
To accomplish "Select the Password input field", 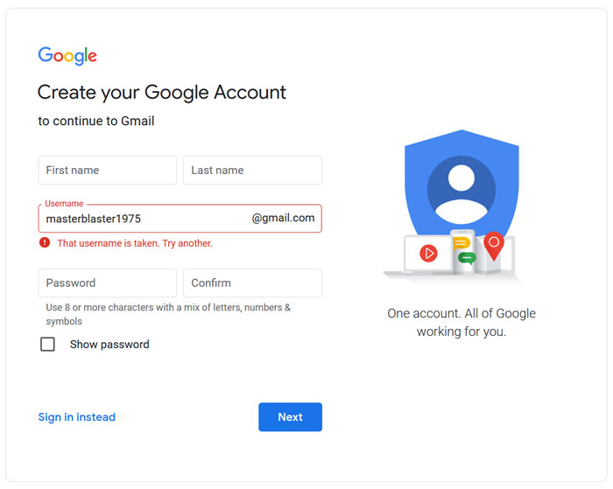I will [107, 283].
